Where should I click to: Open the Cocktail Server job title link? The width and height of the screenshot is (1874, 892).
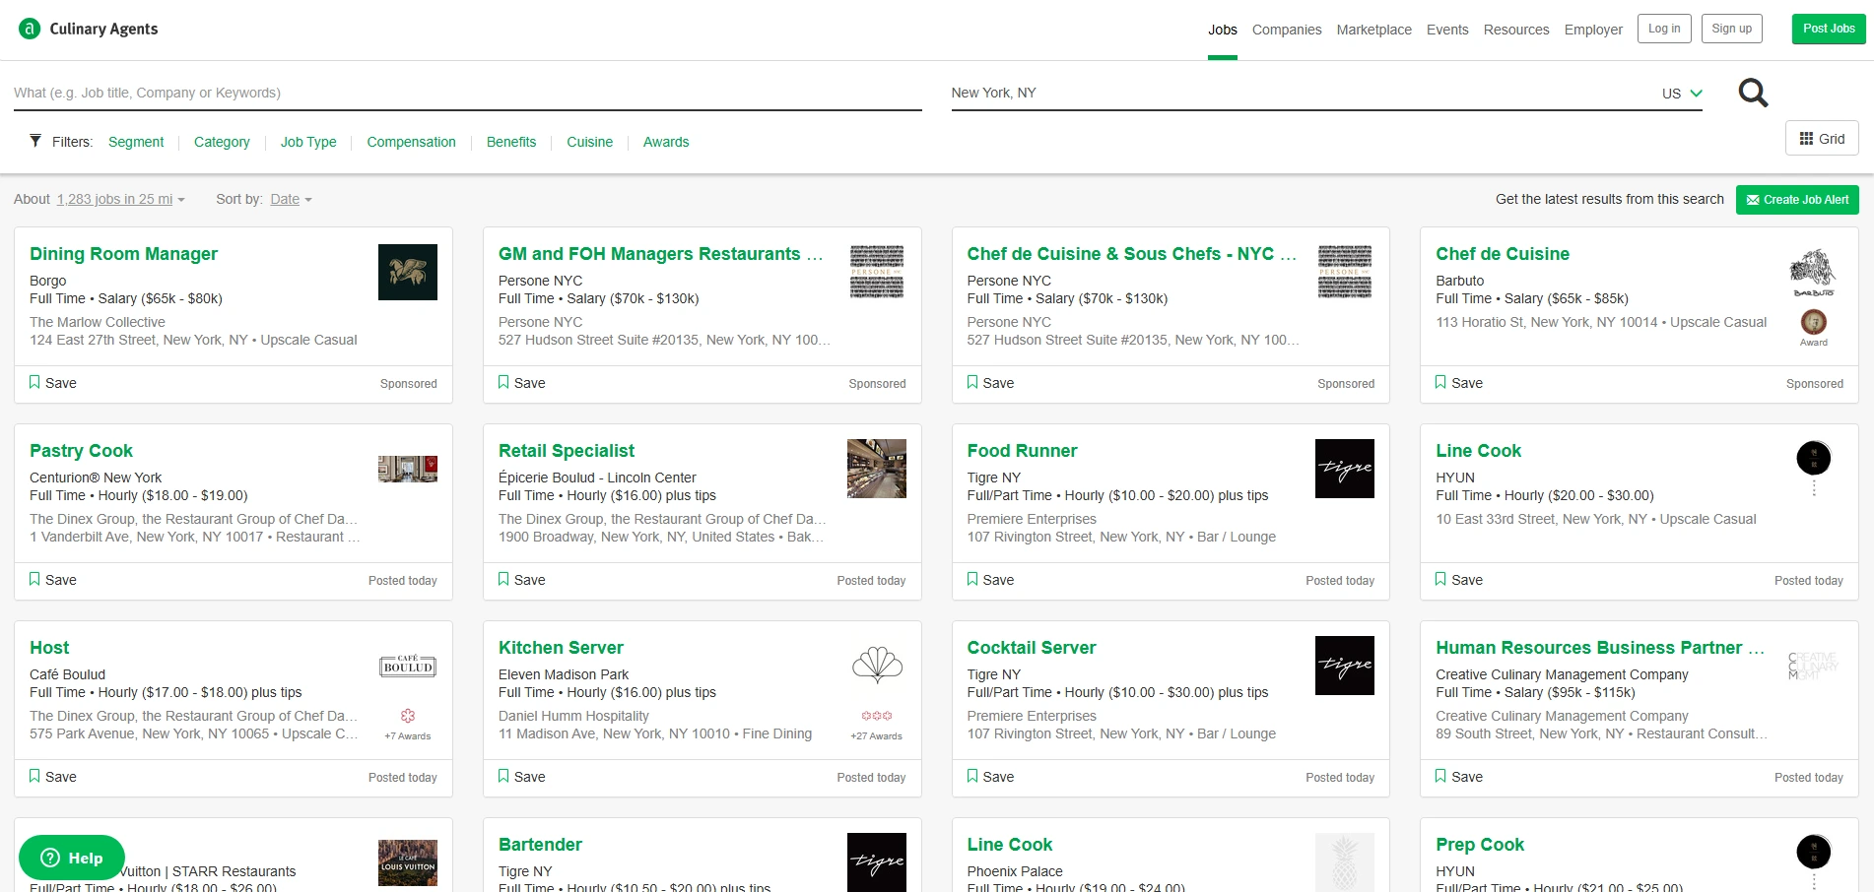[x=1032, y=648]
